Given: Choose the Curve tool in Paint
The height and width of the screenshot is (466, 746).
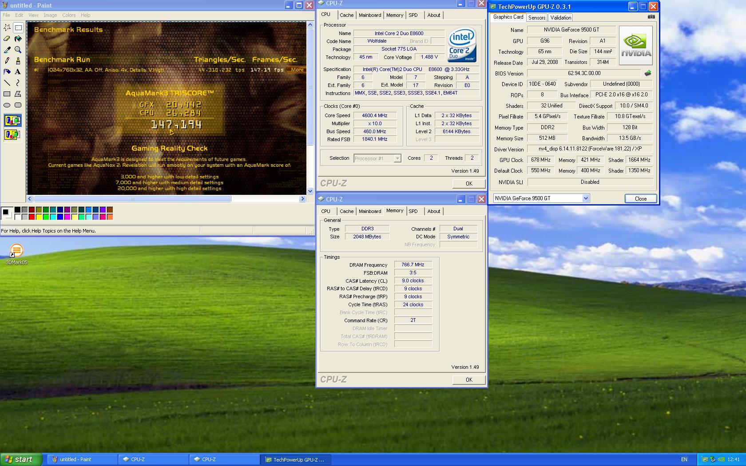Looking at the screenshot, I should (x=18, y=83).
